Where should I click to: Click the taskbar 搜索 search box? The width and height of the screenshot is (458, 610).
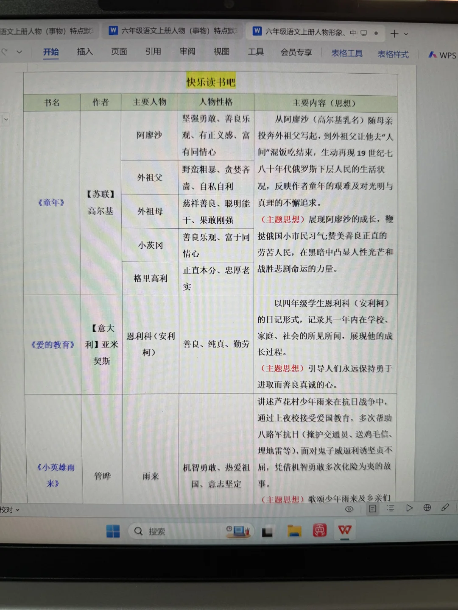click(x=191, y=531)
